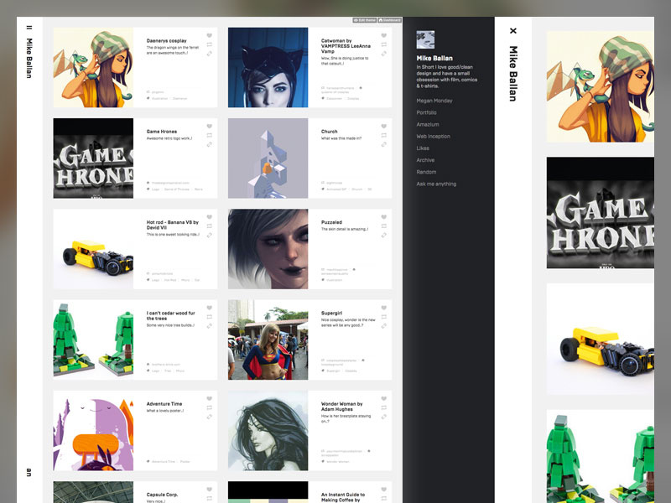Image resolution: width=671 pixels, height=503 pixels.
Task: Select Random in the sidebar menu
Action: 426,172
